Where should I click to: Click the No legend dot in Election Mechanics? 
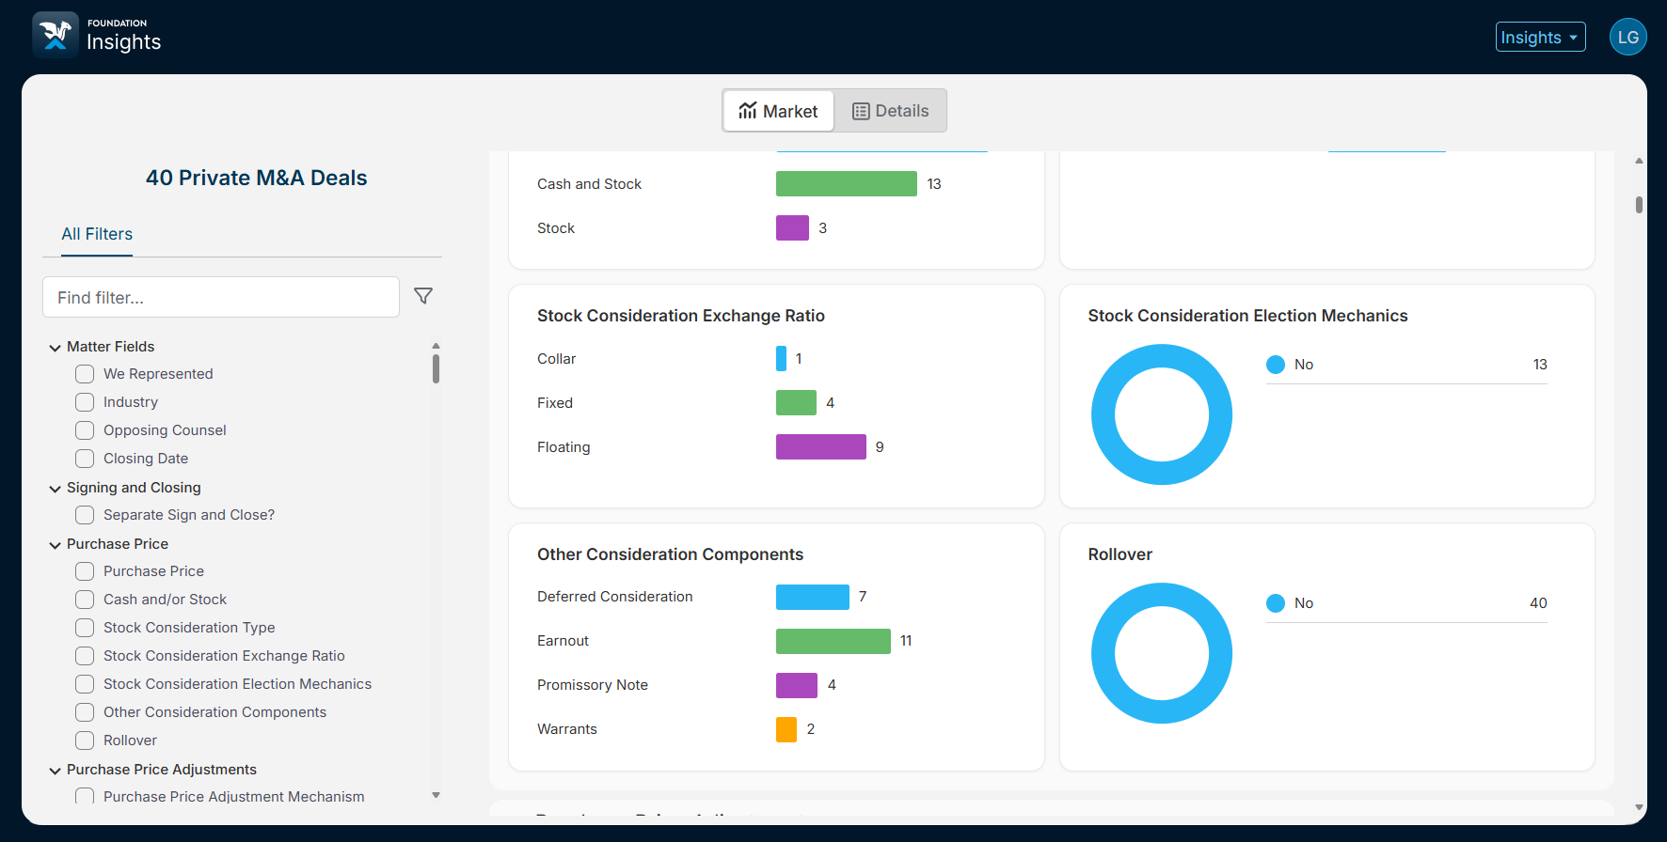pyautogui.click(x=1276, y=365)
